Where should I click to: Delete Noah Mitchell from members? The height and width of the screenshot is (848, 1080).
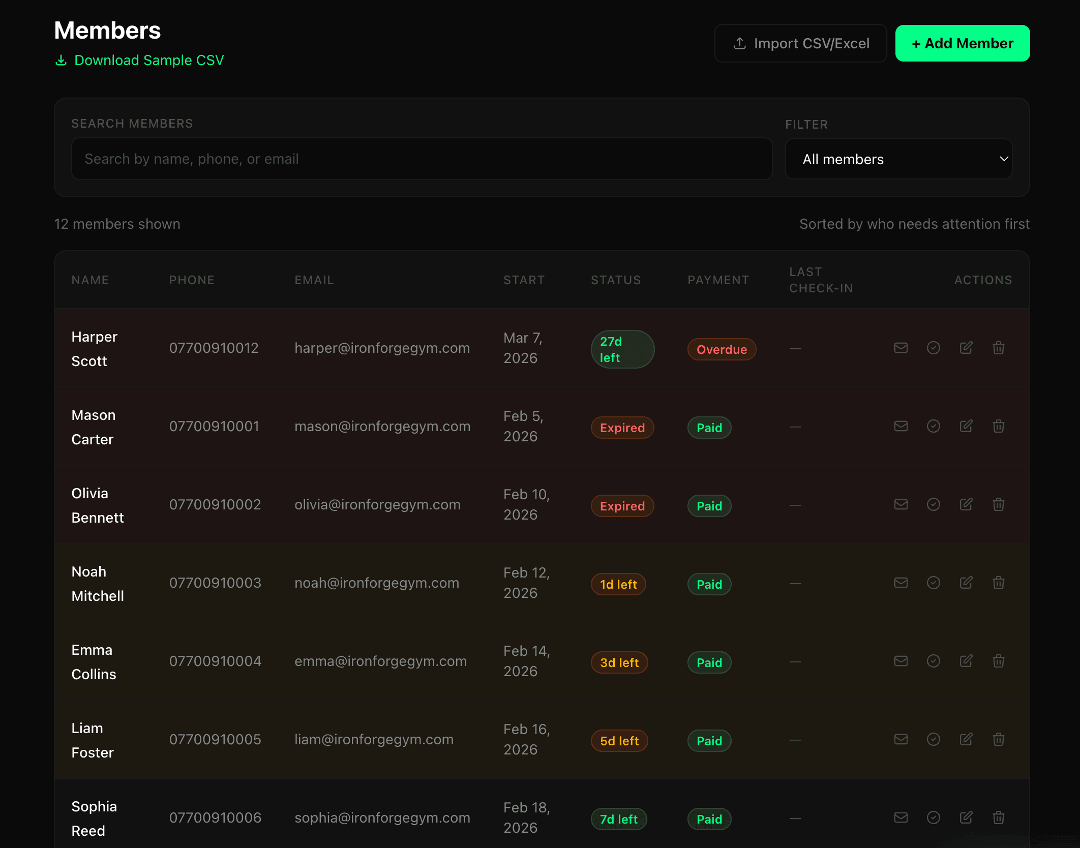click(x=998, y=583)
